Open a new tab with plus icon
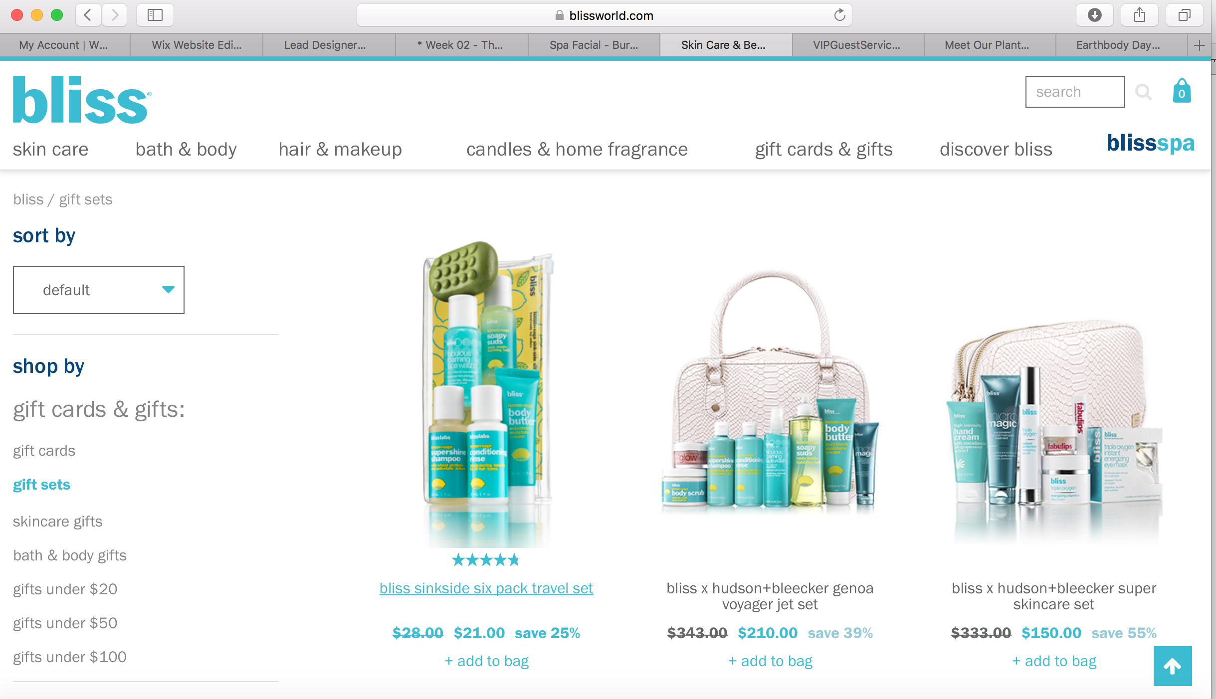 pos(1200,45)
